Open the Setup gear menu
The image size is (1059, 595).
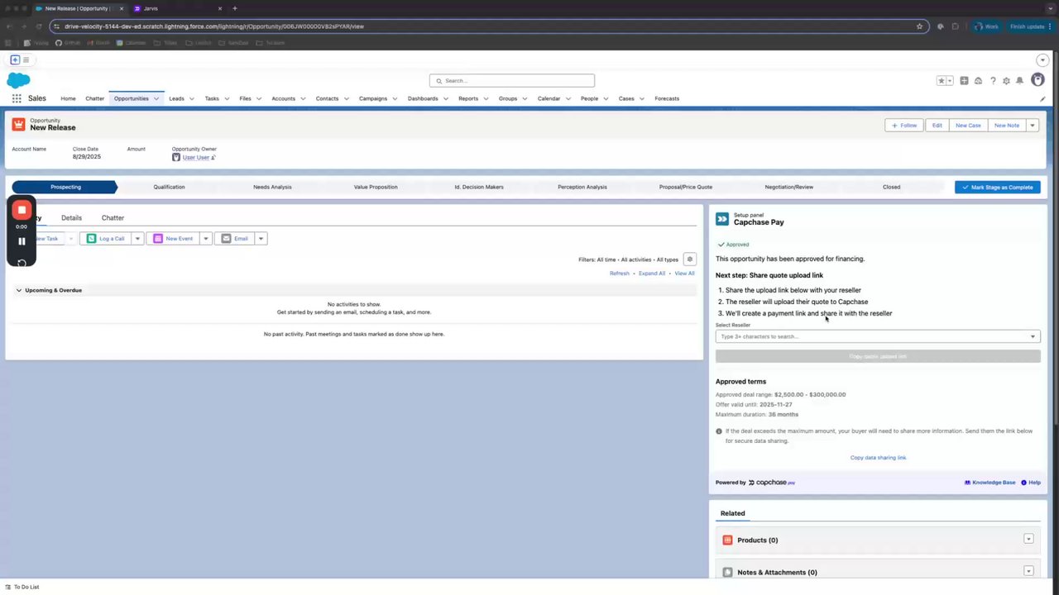point(1006,81)
